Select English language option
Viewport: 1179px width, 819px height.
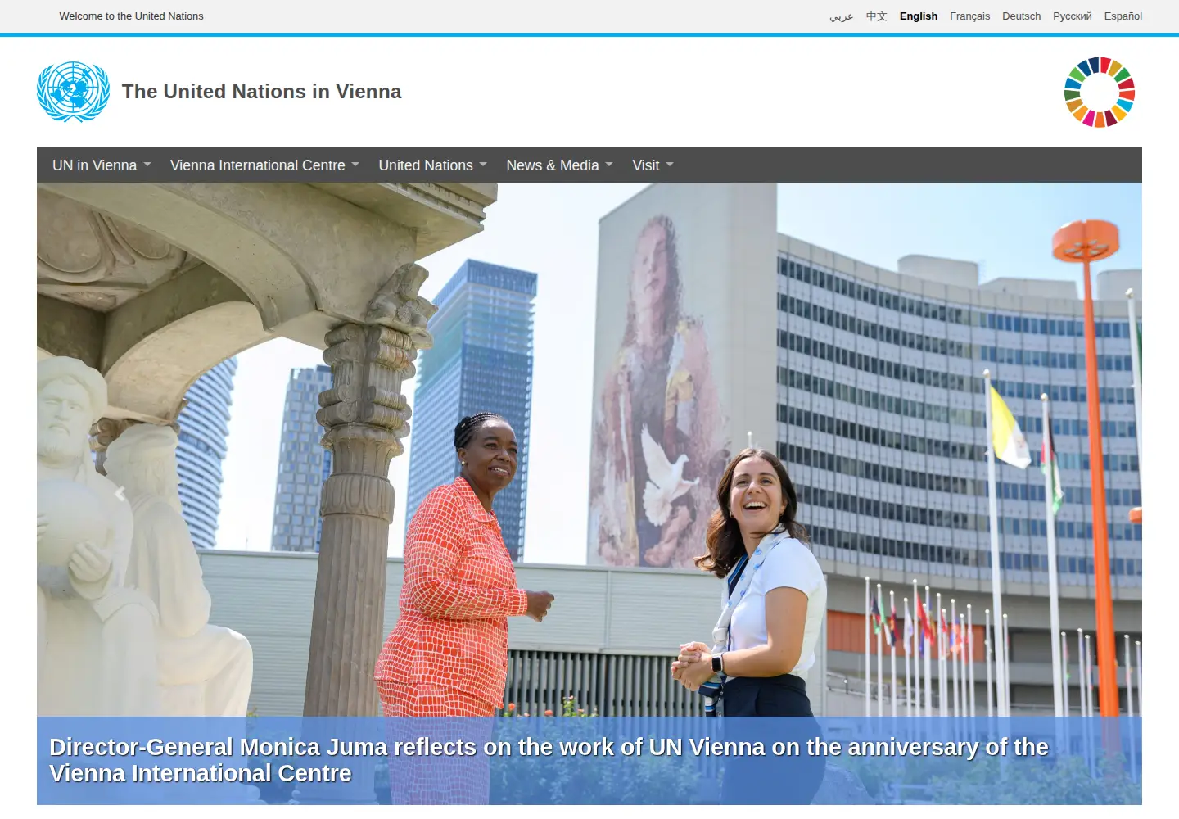click(x=919, y=16)
